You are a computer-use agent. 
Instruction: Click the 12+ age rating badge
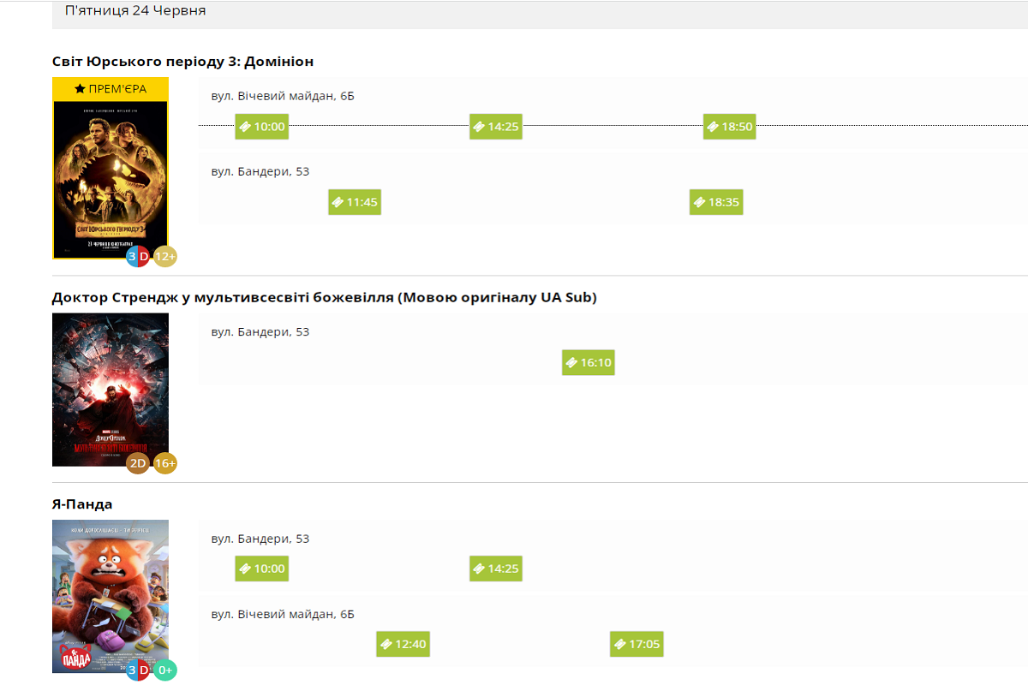[x=165, y=256]
